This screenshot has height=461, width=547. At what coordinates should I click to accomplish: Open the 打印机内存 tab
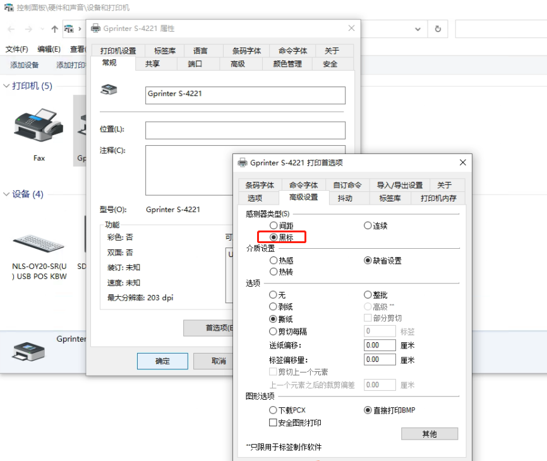pos(438,198)
